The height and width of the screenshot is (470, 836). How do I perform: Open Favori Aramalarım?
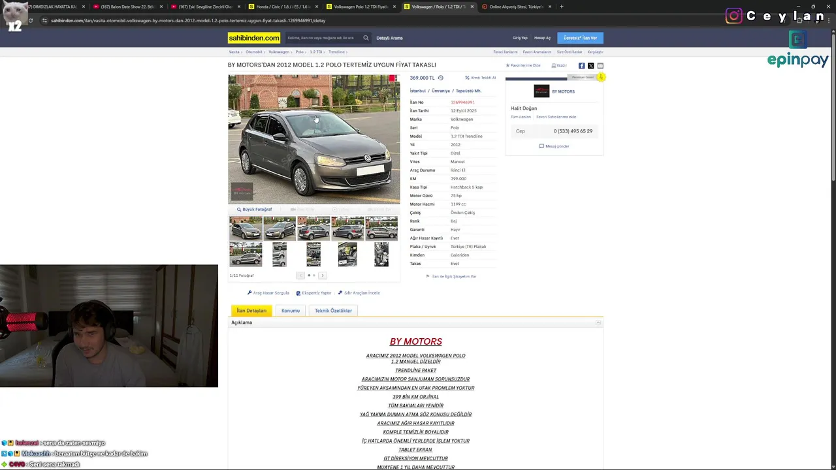click(537, 52)
